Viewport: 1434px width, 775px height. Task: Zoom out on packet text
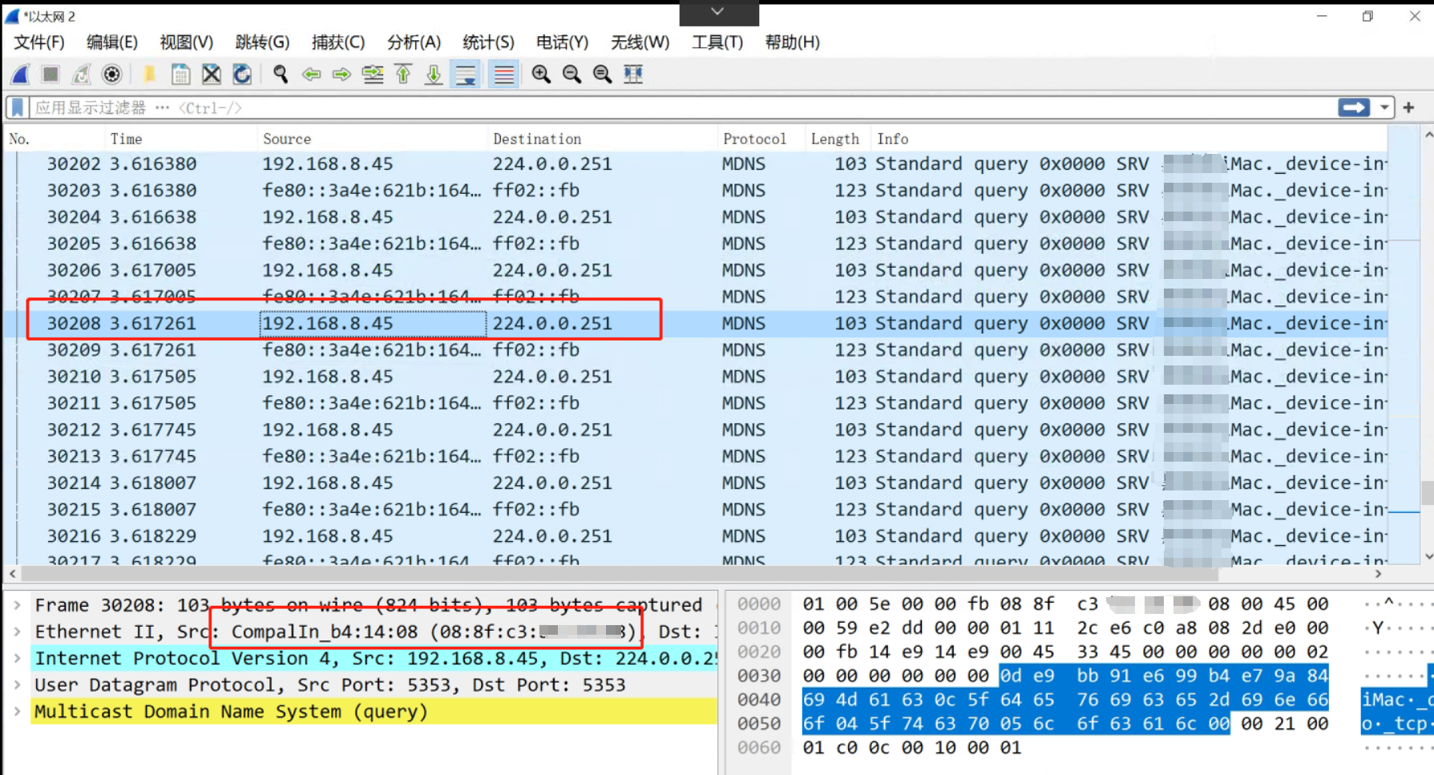[572, 75]
